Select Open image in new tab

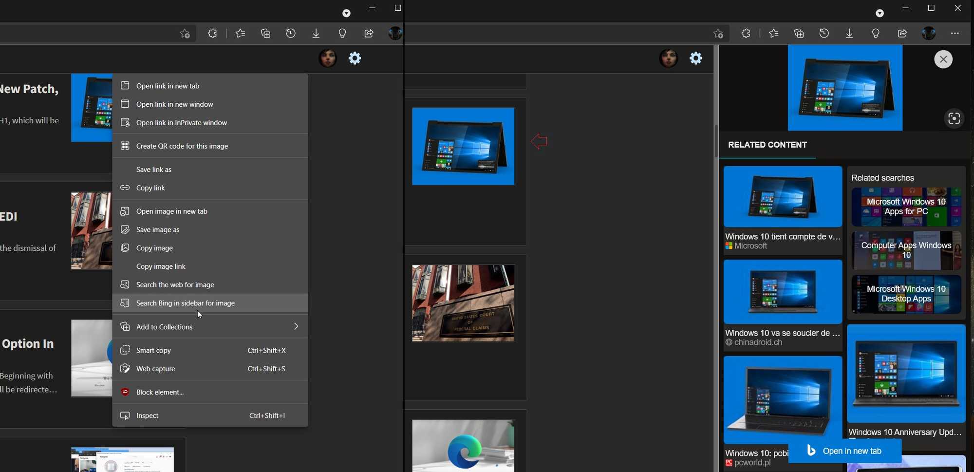210,211
